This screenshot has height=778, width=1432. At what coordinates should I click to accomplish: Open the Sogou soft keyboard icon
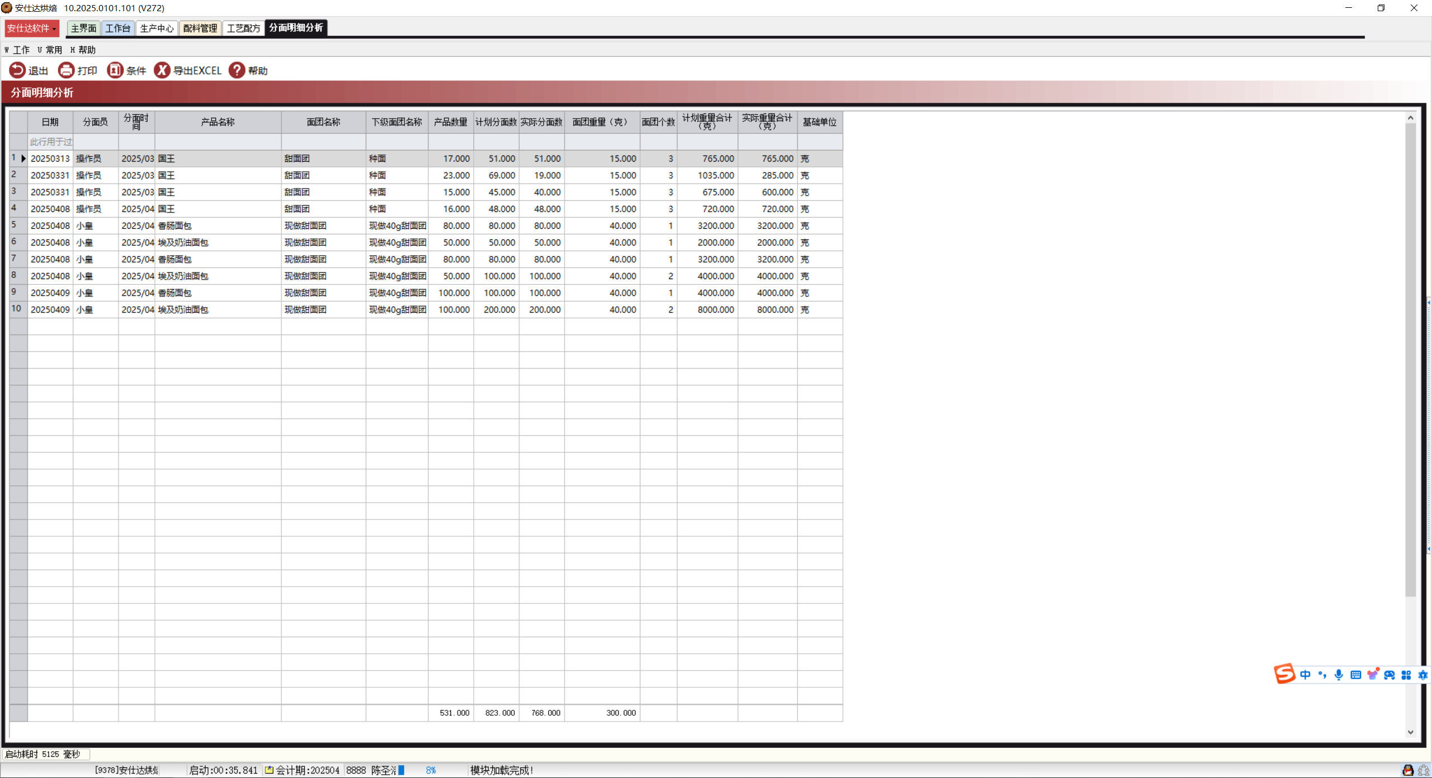[1355, 675]
